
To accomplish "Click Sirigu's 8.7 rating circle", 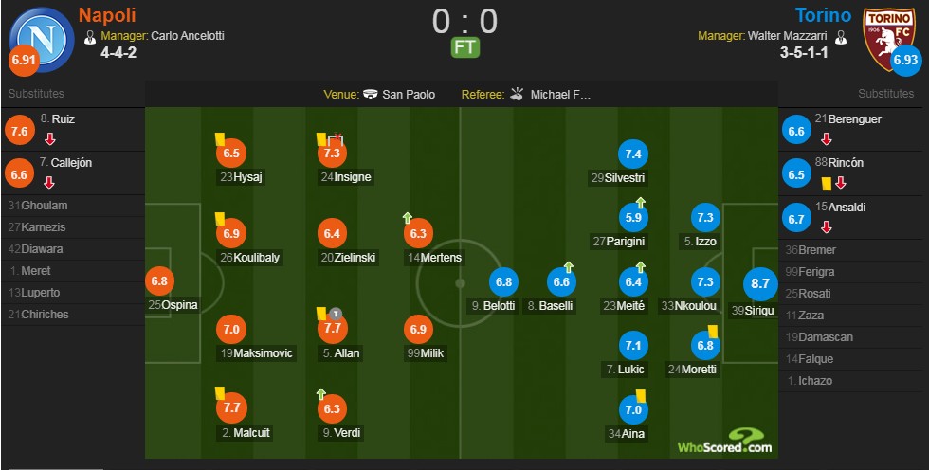I will tap(760, 283).
